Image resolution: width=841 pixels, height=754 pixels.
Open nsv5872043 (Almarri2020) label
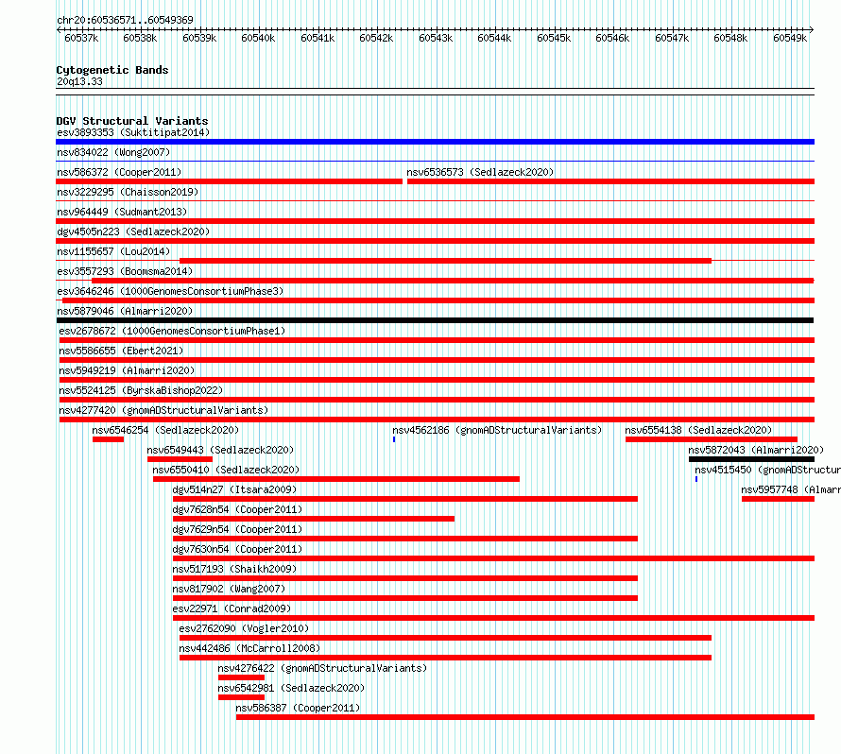coord(756,450)
